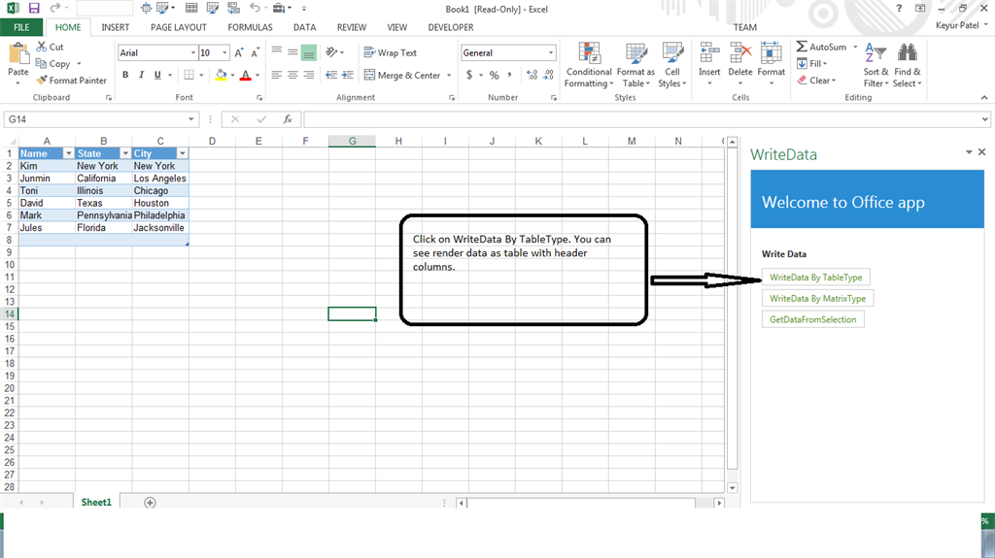The width and height of the screenshot is (995, 558).
Task: Click the GetDataFromSelection button
Action: point(813,319)
